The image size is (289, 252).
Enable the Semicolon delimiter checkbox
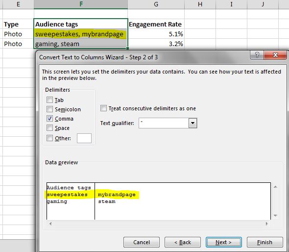click(49, 109)
